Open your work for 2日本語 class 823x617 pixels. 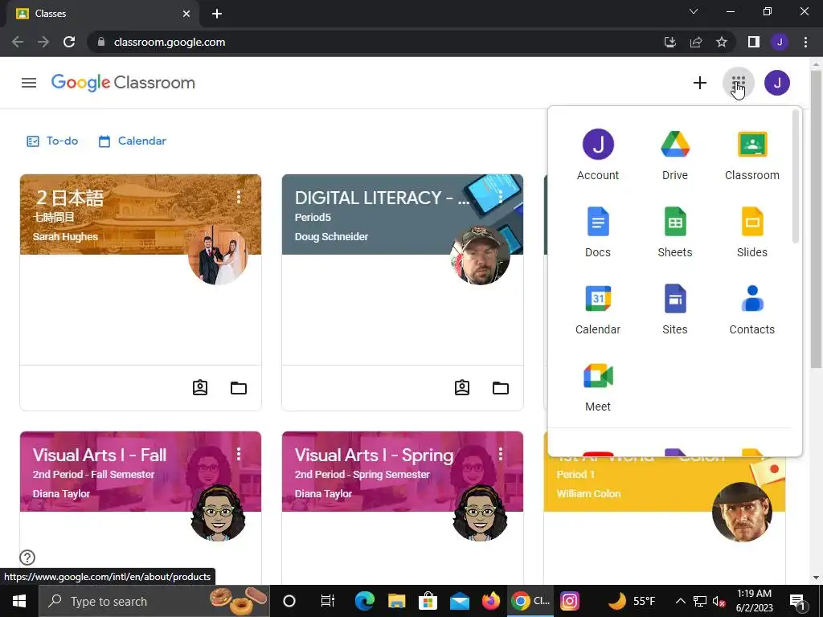pos(200,388)
